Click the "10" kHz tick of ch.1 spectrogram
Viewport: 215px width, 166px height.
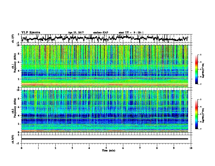point(18,45)
